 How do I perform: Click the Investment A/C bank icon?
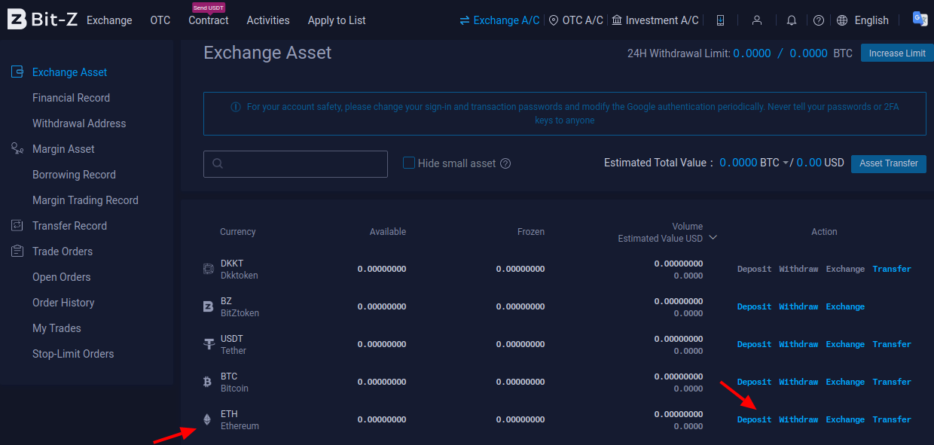click(617, 20)
